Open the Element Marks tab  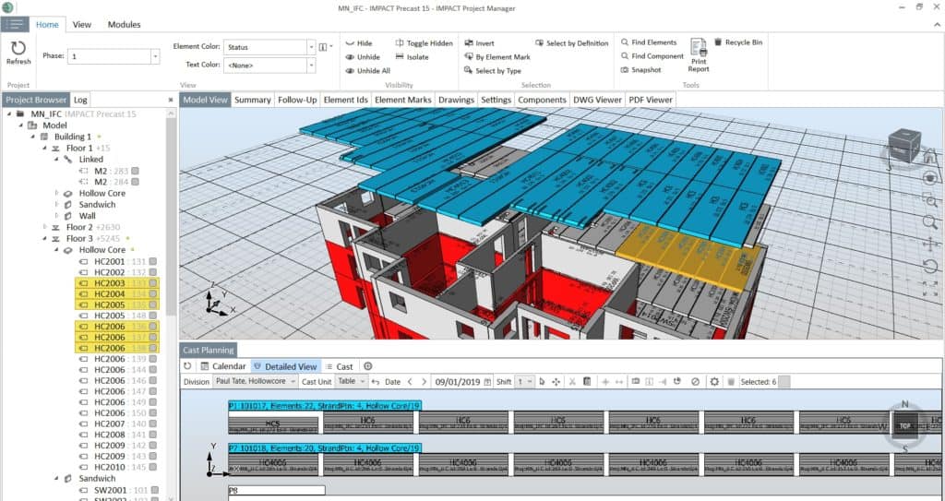(x=403, y=100)
